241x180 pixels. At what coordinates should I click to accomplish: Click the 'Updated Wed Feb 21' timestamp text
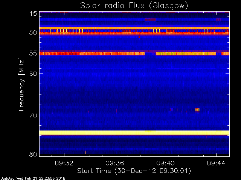click(x=33, y=178)
